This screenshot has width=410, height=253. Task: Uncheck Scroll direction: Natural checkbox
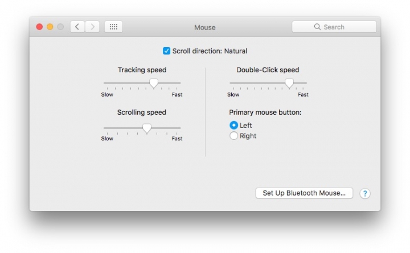(166, 51)
